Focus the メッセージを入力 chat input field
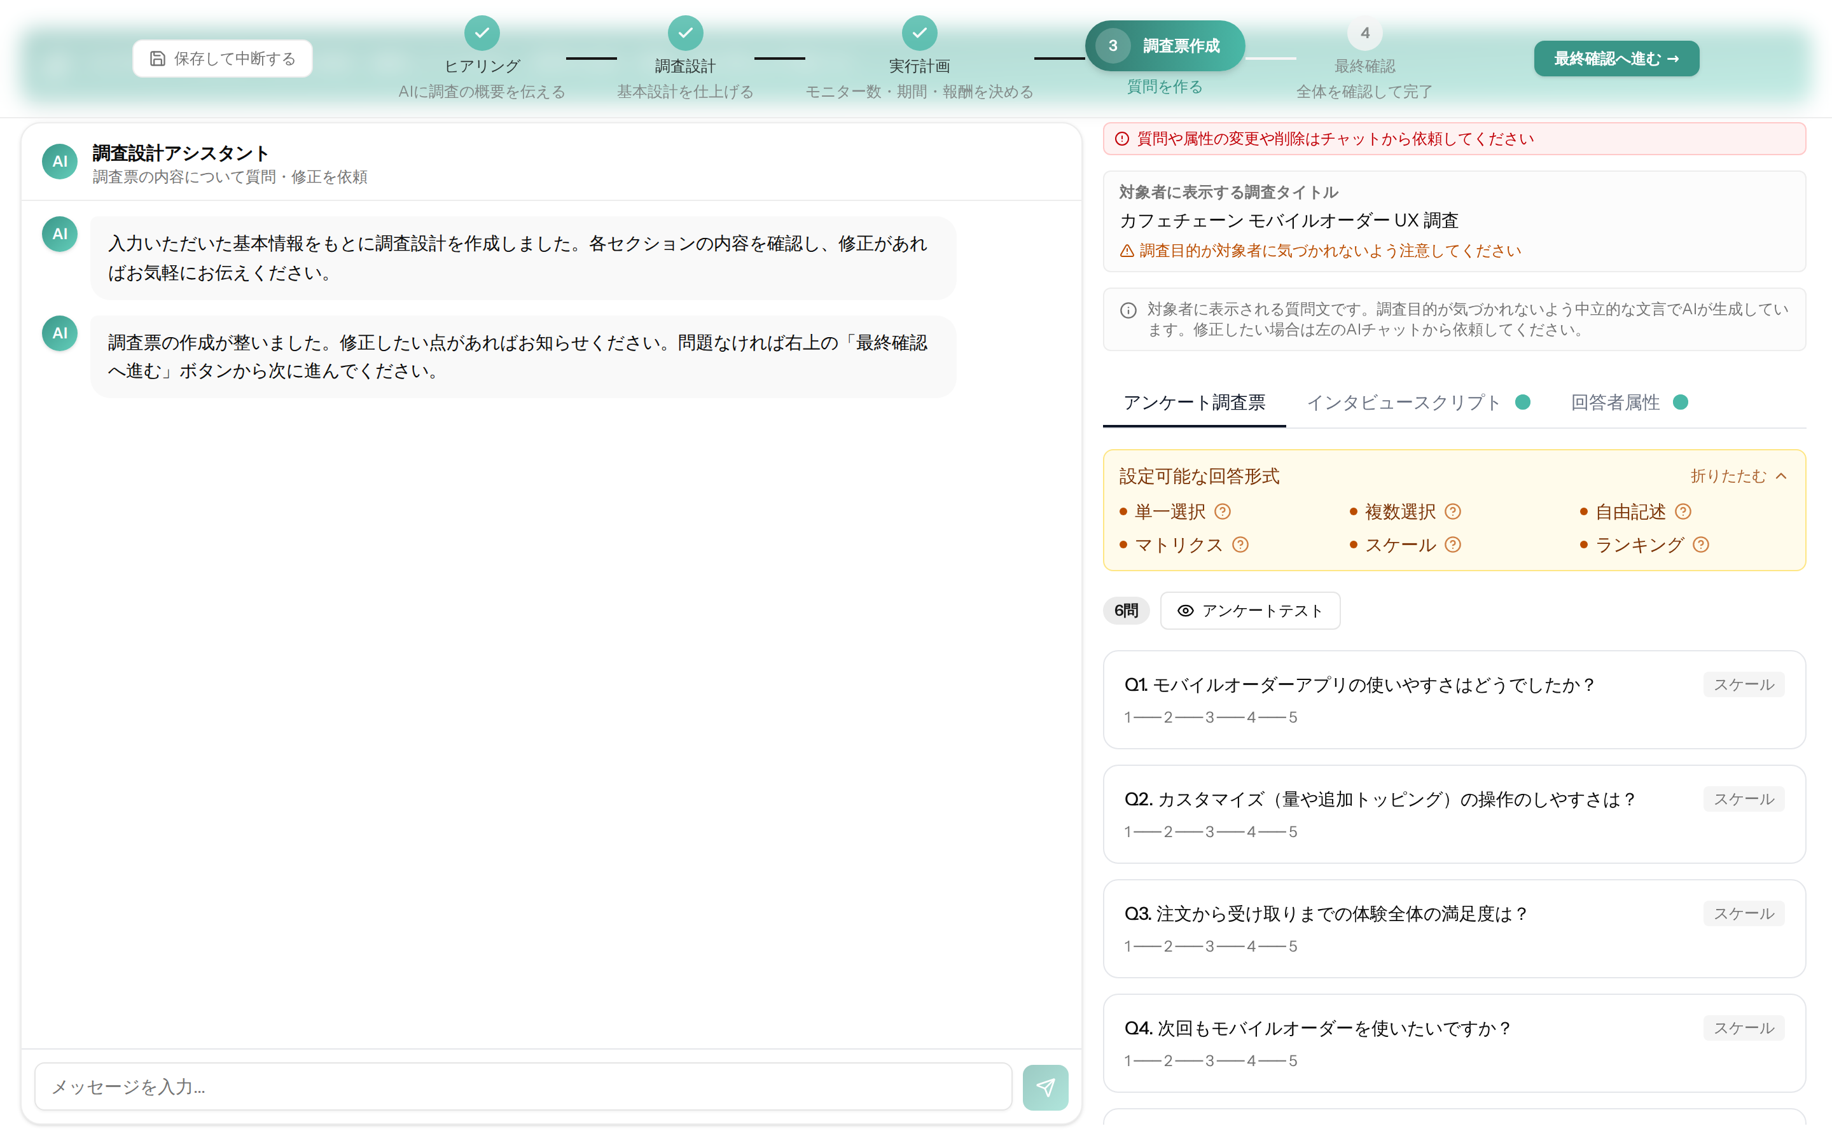The image size is (1832, 1145). coord(523,1086)
